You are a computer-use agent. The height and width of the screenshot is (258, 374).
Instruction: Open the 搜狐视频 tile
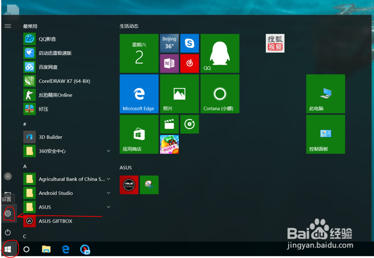(x=275, y=43)
